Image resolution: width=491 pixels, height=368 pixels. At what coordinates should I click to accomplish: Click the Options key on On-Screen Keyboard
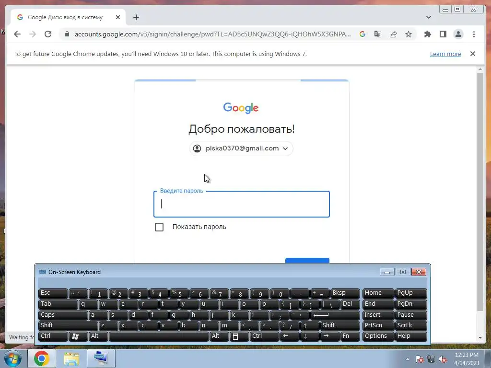point(378,336)
